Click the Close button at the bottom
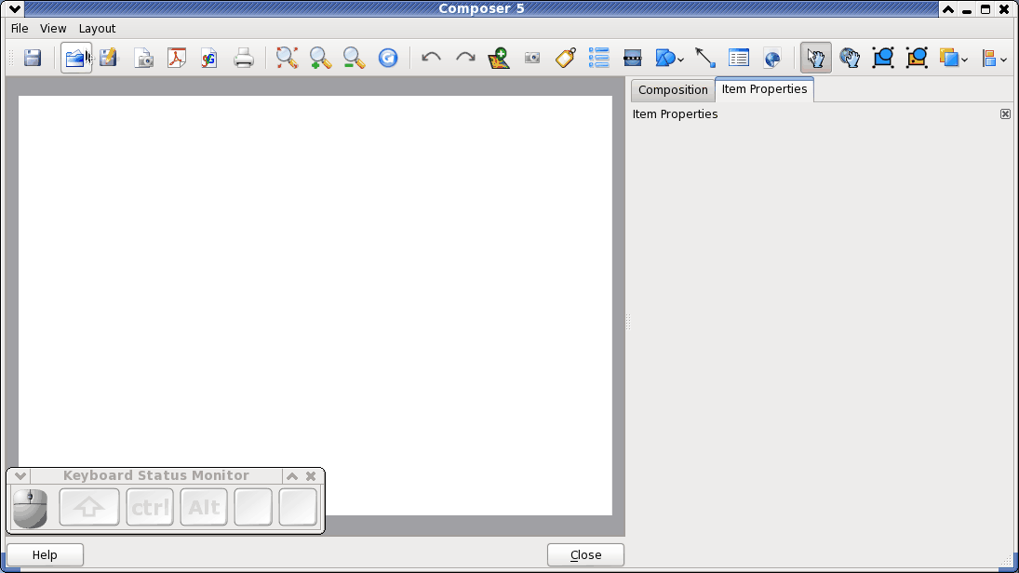The image size is (1019, 573). pyautogui.click(x=585, y=554)
